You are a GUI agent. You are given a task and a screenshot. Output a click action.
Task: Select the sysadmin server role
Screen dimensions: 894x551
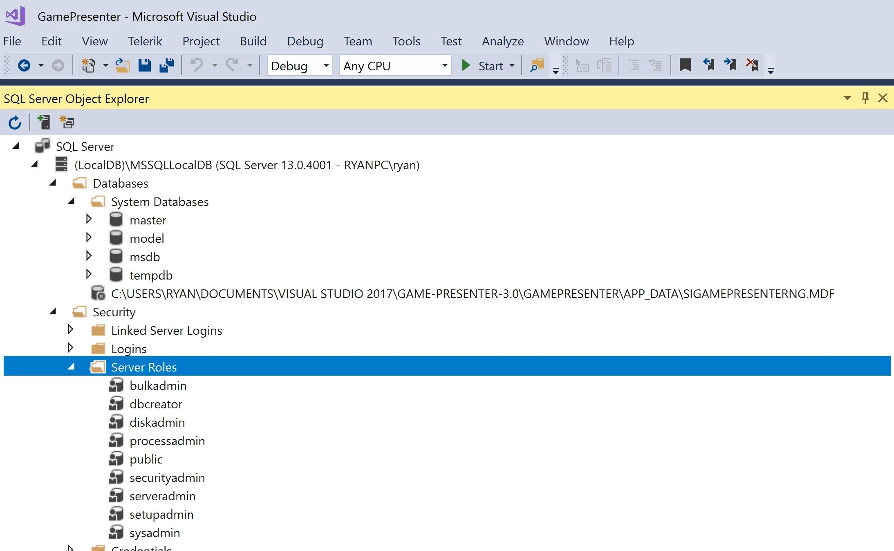(155, 533)
